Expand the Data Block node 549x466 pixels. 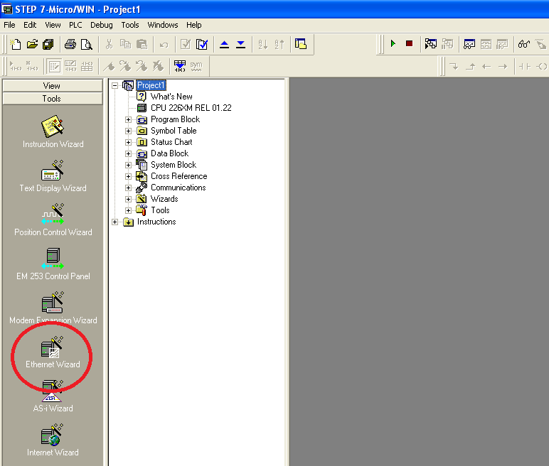tap(128, 153)
